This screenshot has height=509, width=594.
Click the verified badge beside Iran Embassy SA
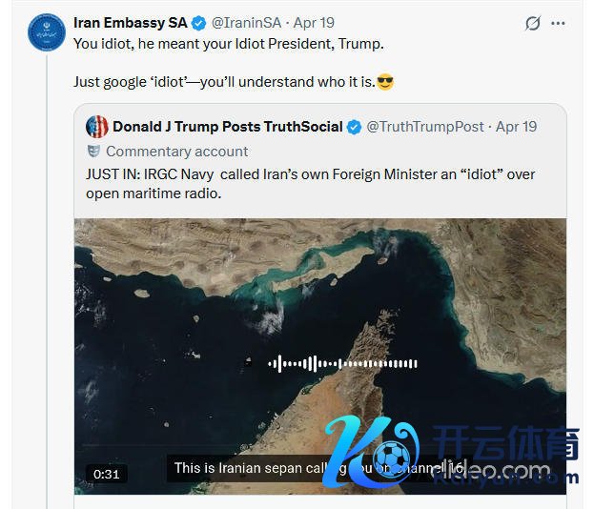(198, 23)
